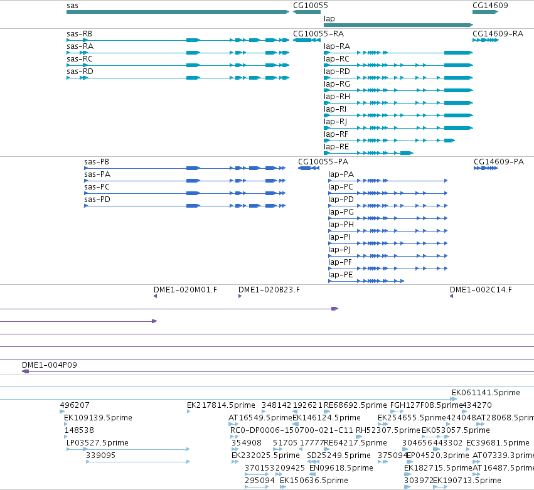534x490 pixels.
Task: Select the CG14609 gene label
Action: (490, 6)
